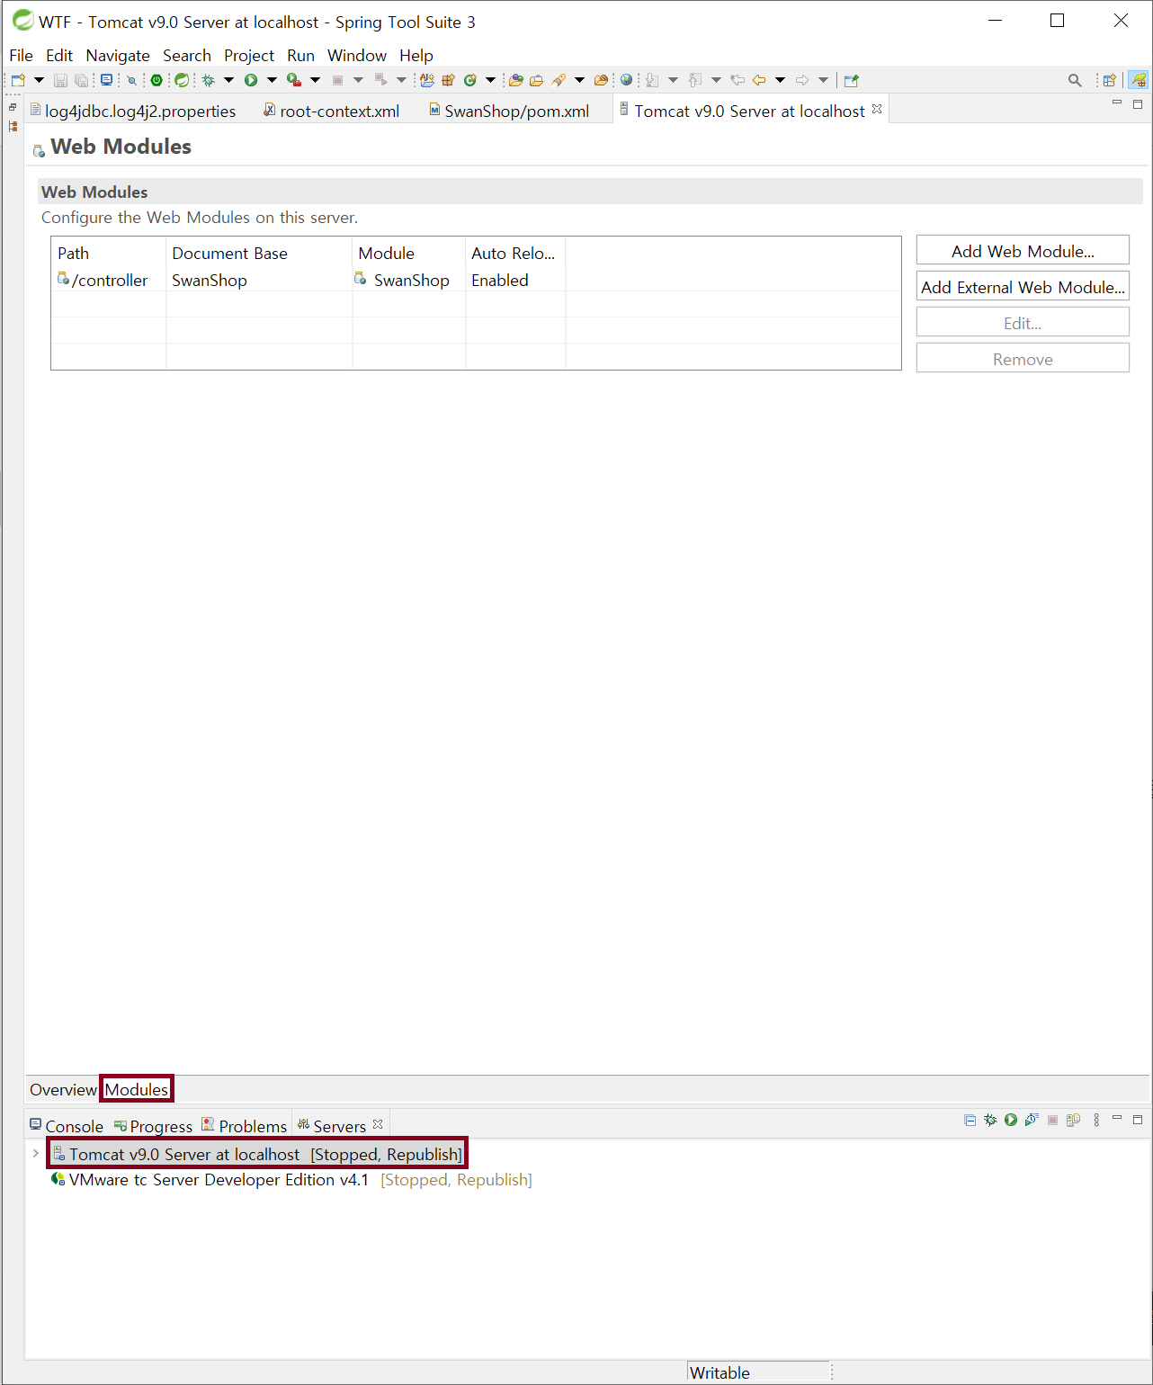
Task: Click the magnifier Quick Access search icon
Action: (x=1075, y=80)
